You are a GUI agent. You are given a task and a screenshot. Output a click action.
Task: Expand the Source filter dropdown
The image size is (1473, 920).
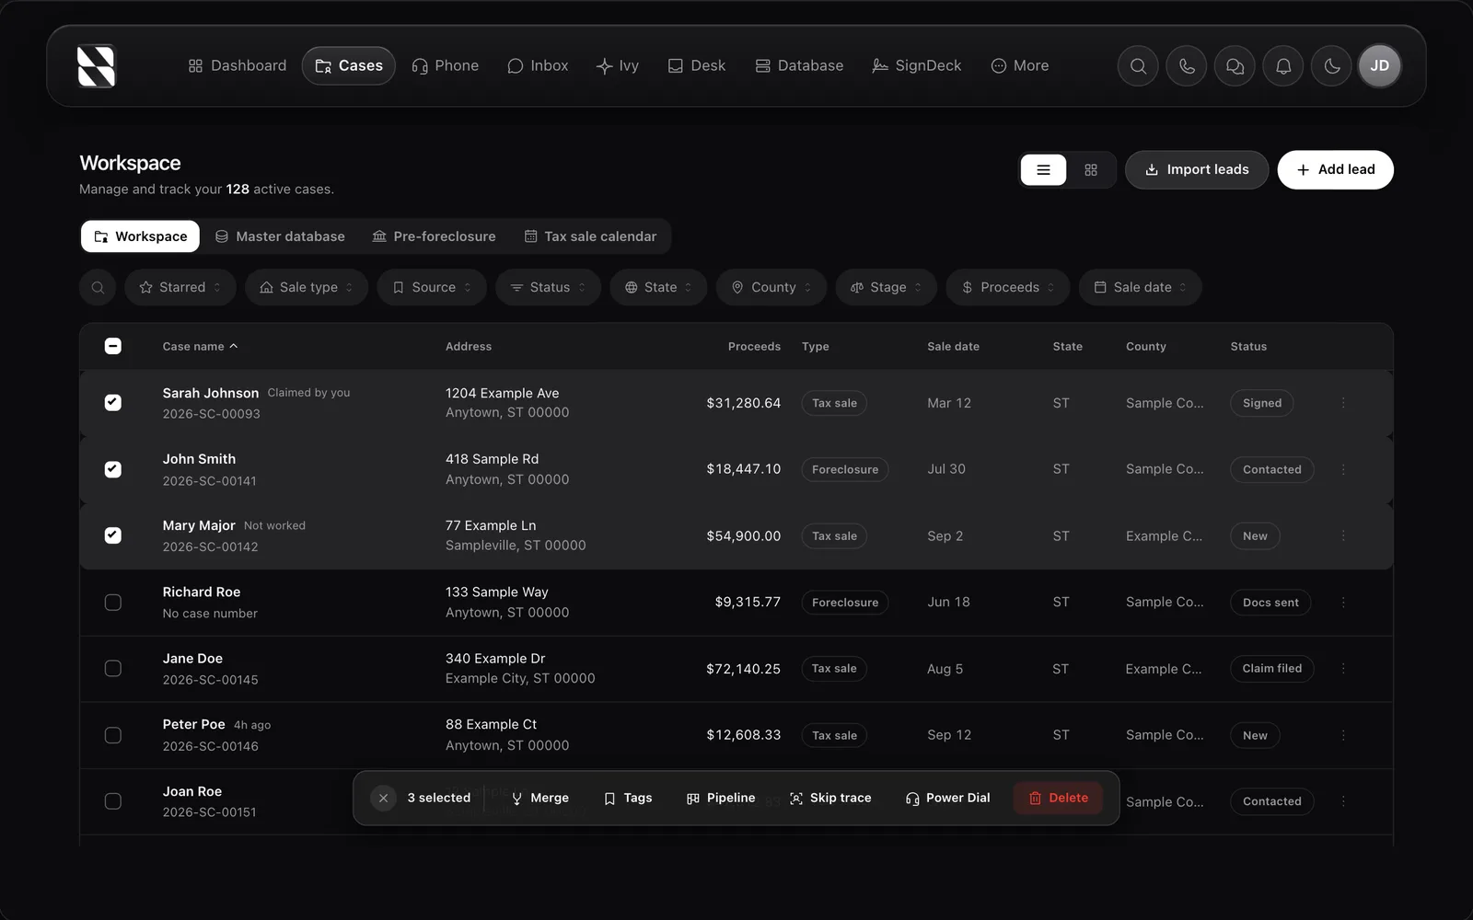coord(432,287)
